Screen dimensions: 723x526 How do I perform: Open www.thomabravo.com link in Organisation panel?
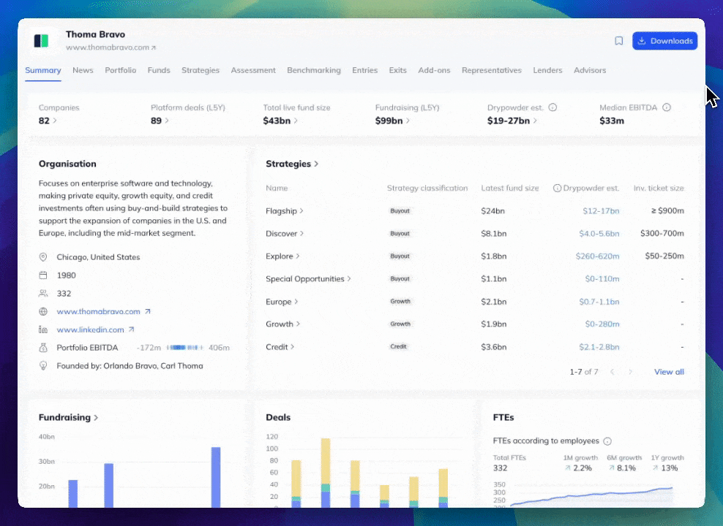(98, 311)
